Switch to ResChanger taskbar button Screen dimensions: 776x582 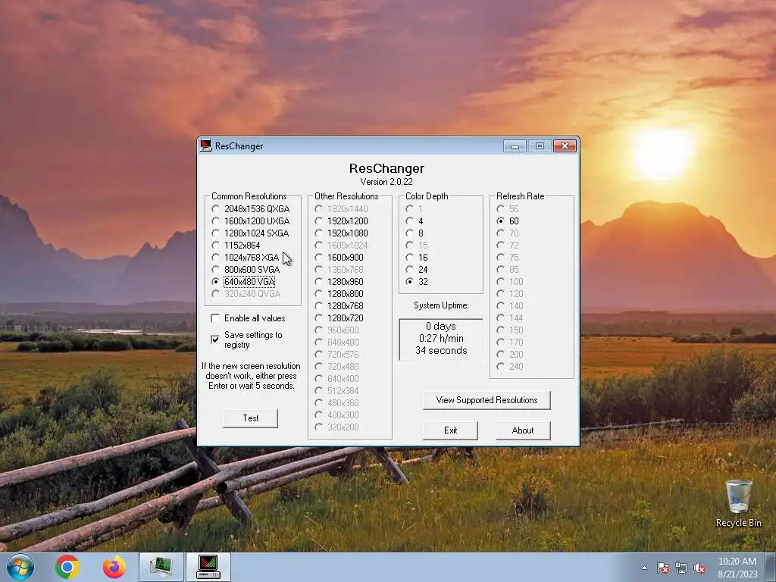pos(208,567)
